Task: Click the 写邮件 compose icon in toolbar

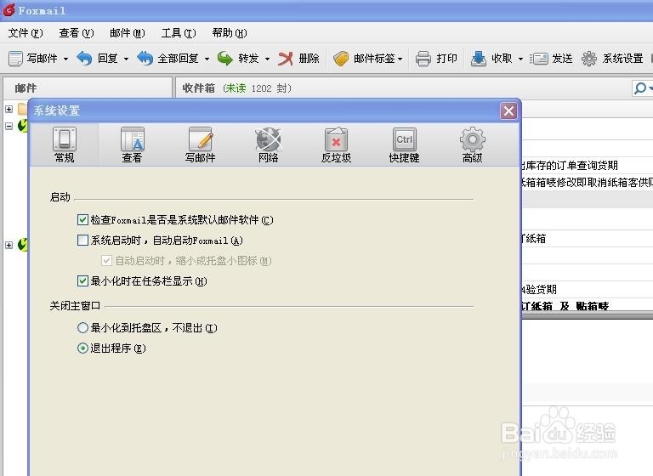Action: (x=16, y=59)
